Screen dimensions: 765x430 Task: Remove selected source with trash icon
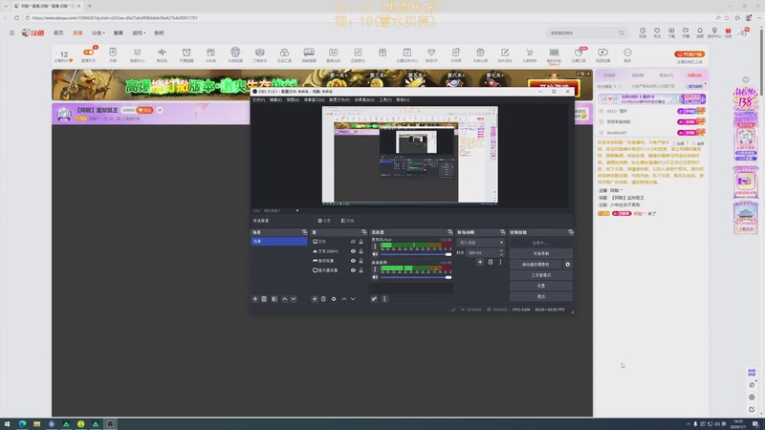coord(323,299)
